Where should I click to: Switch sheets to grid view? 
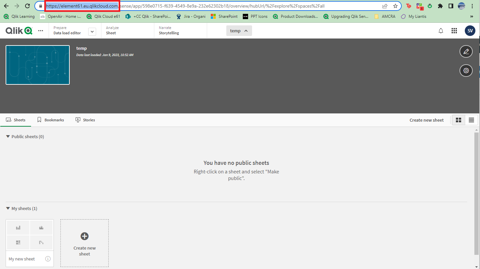[459, 120]
